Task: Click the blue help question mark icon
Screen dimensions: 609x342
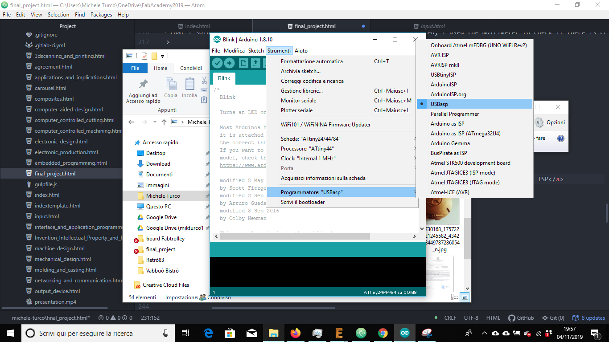Action: pyautogui.click(x=561, y=138)
